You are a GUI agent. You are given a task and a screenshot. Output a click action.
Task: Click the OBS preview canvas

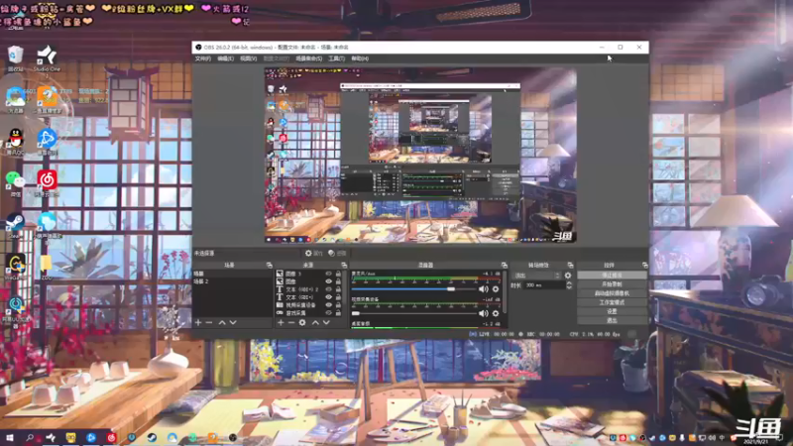point(420,156)
